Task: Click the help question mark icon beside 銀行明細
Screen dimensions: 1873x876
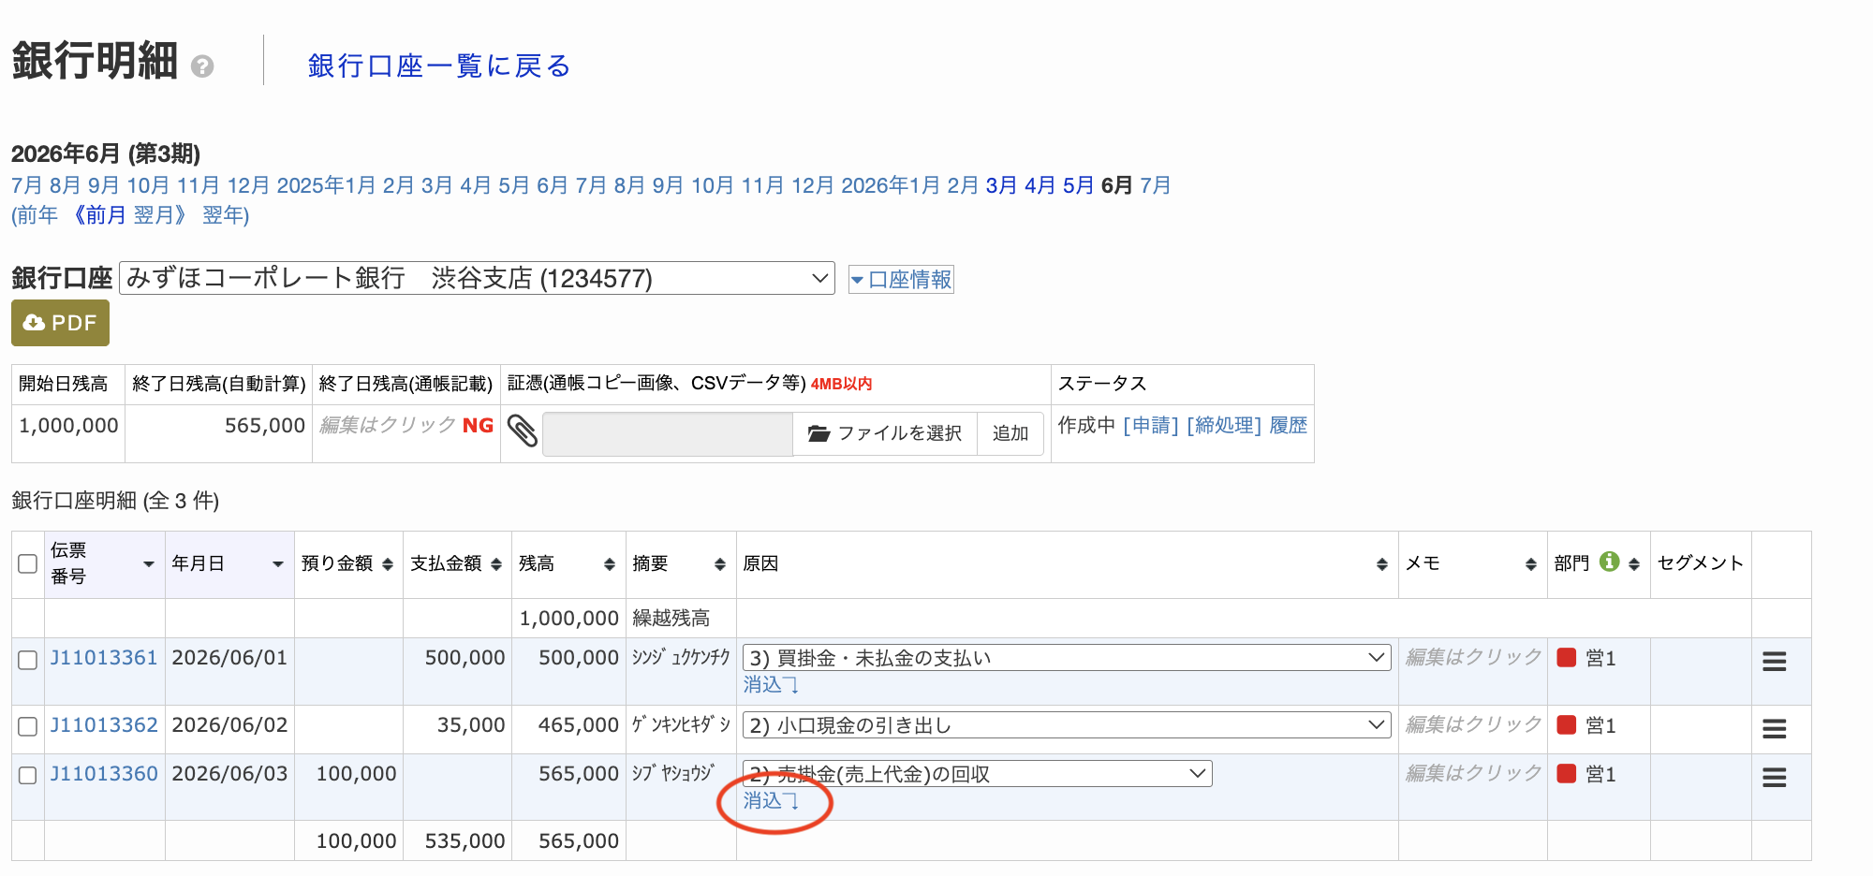Action: tap(202, 66)
